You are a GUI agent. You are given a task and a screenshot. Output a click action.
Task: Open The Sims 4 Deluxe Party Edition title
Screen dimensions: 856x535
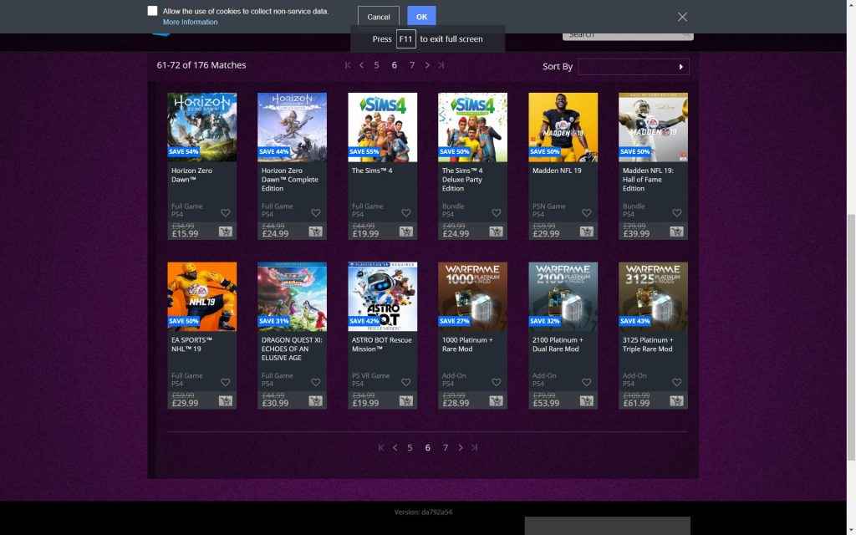click(462, 180)
